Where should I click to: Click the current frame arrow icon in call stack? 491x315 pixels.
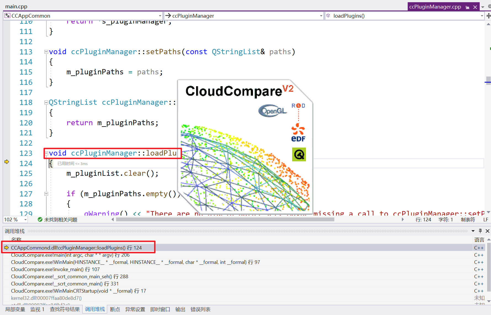click(x=6, y=248)
